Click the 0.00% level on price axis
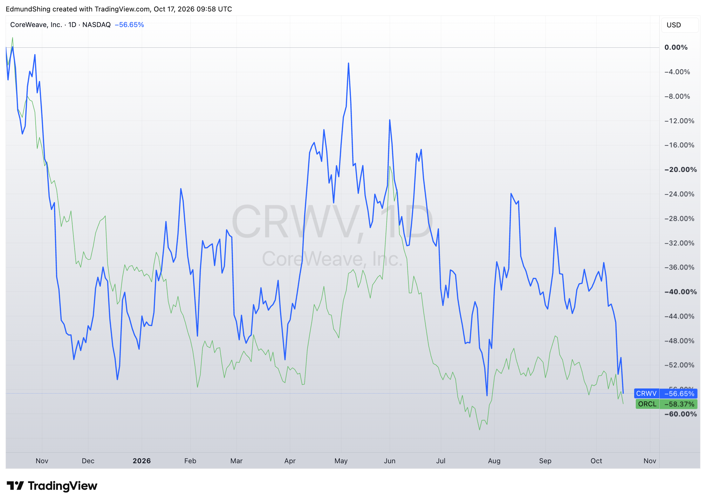The image size is (706, 503). tap(676, 47)
